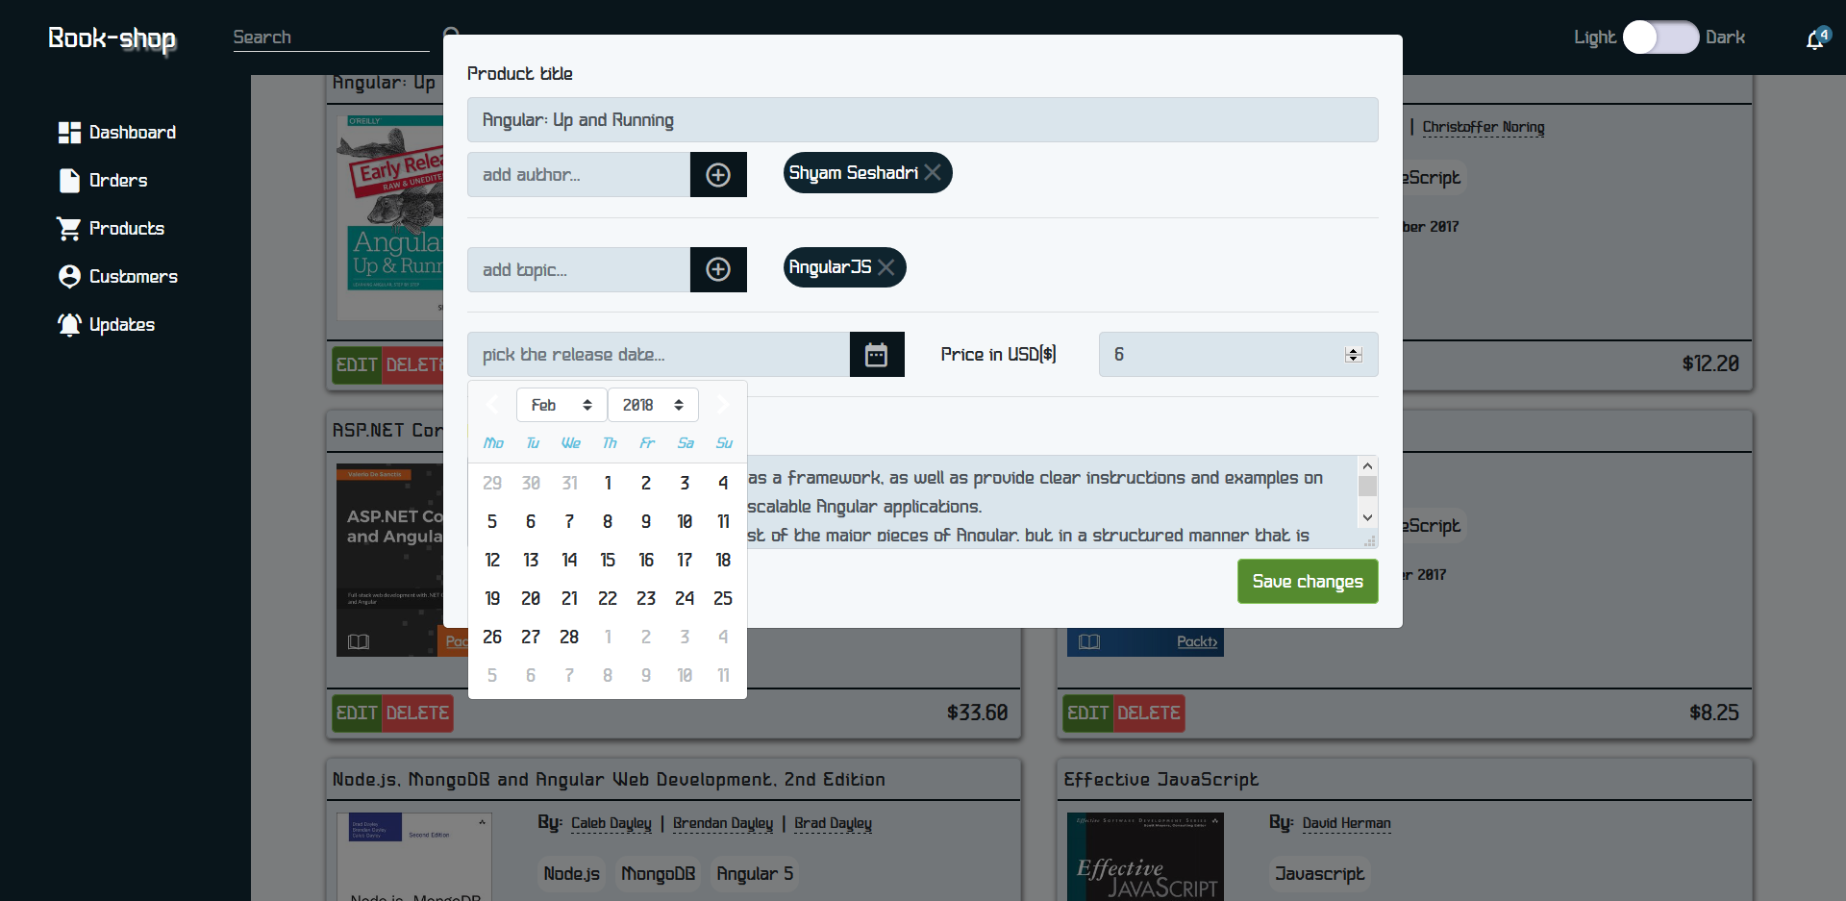This screenshot has height=901, width=1846.
Task: Open author link David Herman
Action: coord(1346,823)
